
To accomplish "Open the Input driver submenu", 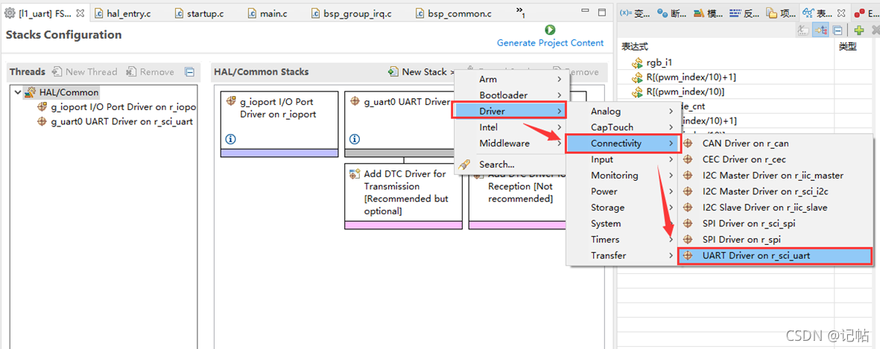I will click(623, 160).
